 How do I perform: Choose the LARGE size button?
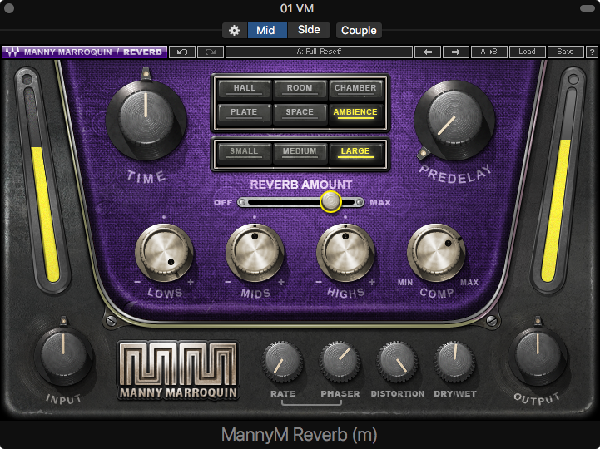[355, 152]
